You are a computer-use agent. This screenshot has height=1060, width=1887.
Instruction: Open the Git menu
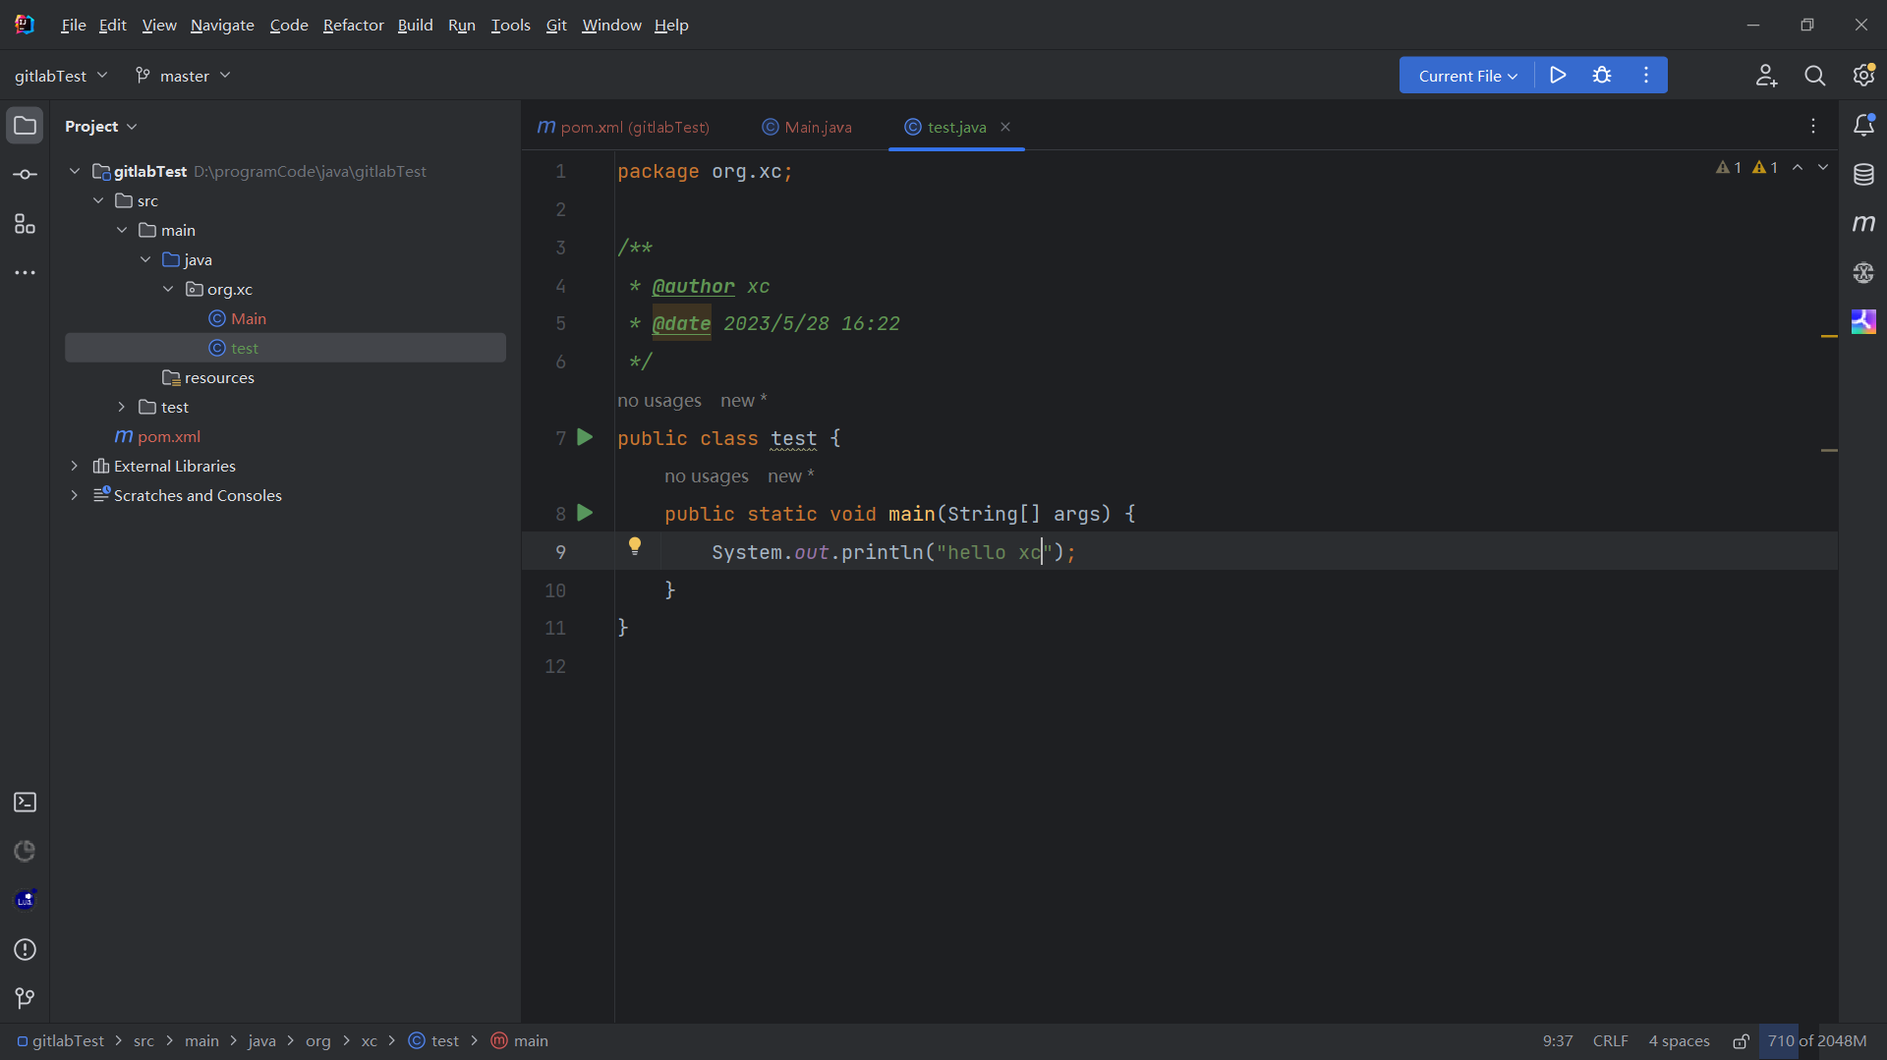[556, 25]
